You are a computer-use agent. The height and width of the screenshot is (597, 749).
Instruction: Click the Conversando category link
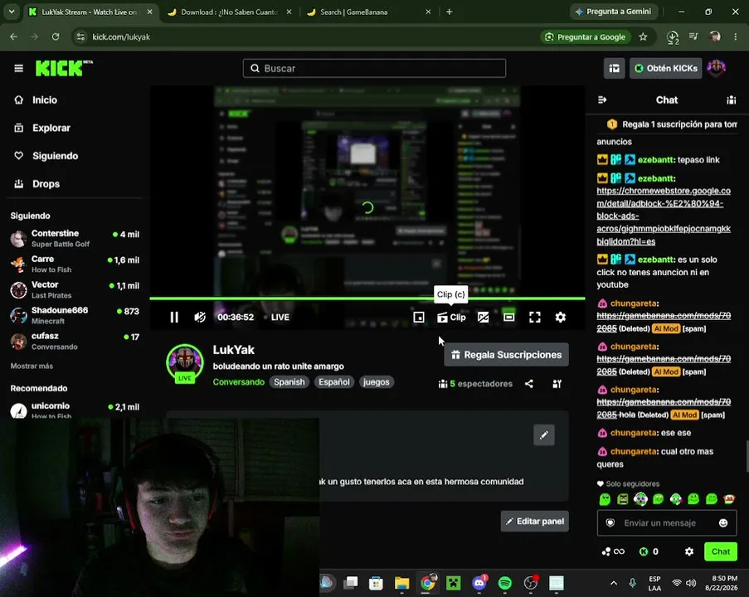[x=238, y=382]
